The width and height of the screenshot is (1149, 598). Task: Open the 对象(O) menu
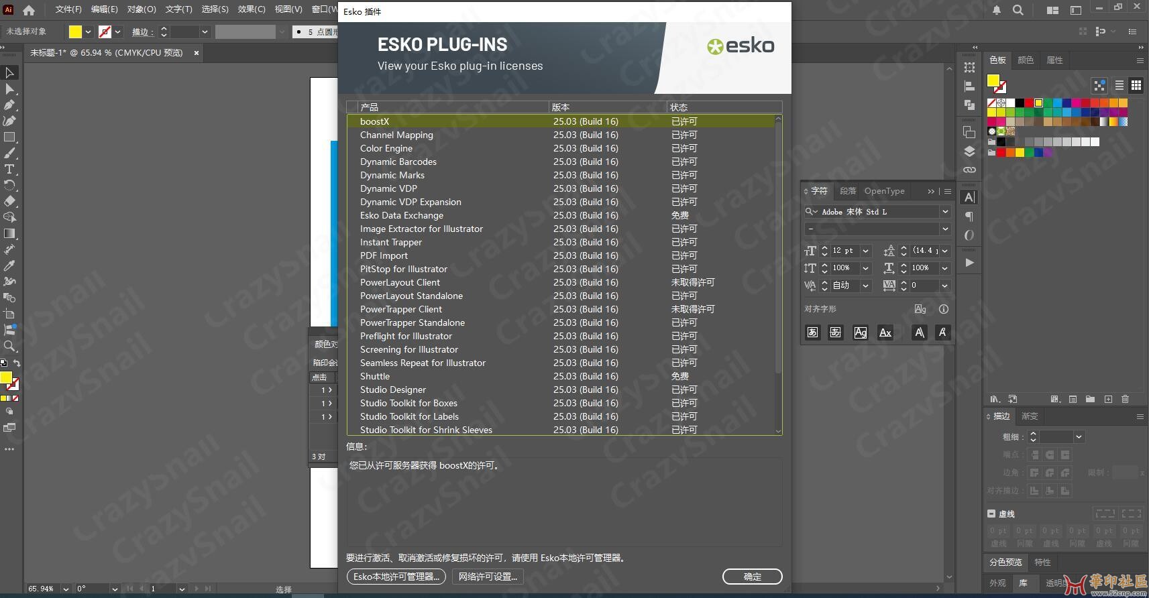[x=142, y=9]
